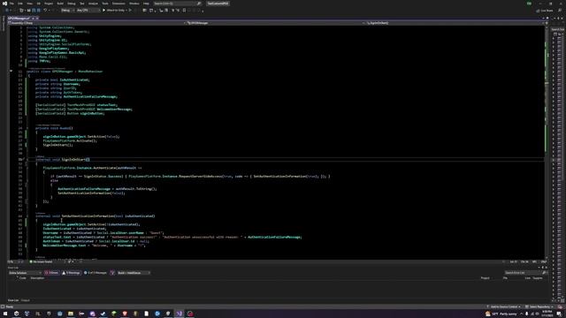Toggle the 0 Warnings filter

[x=71, y=273]
